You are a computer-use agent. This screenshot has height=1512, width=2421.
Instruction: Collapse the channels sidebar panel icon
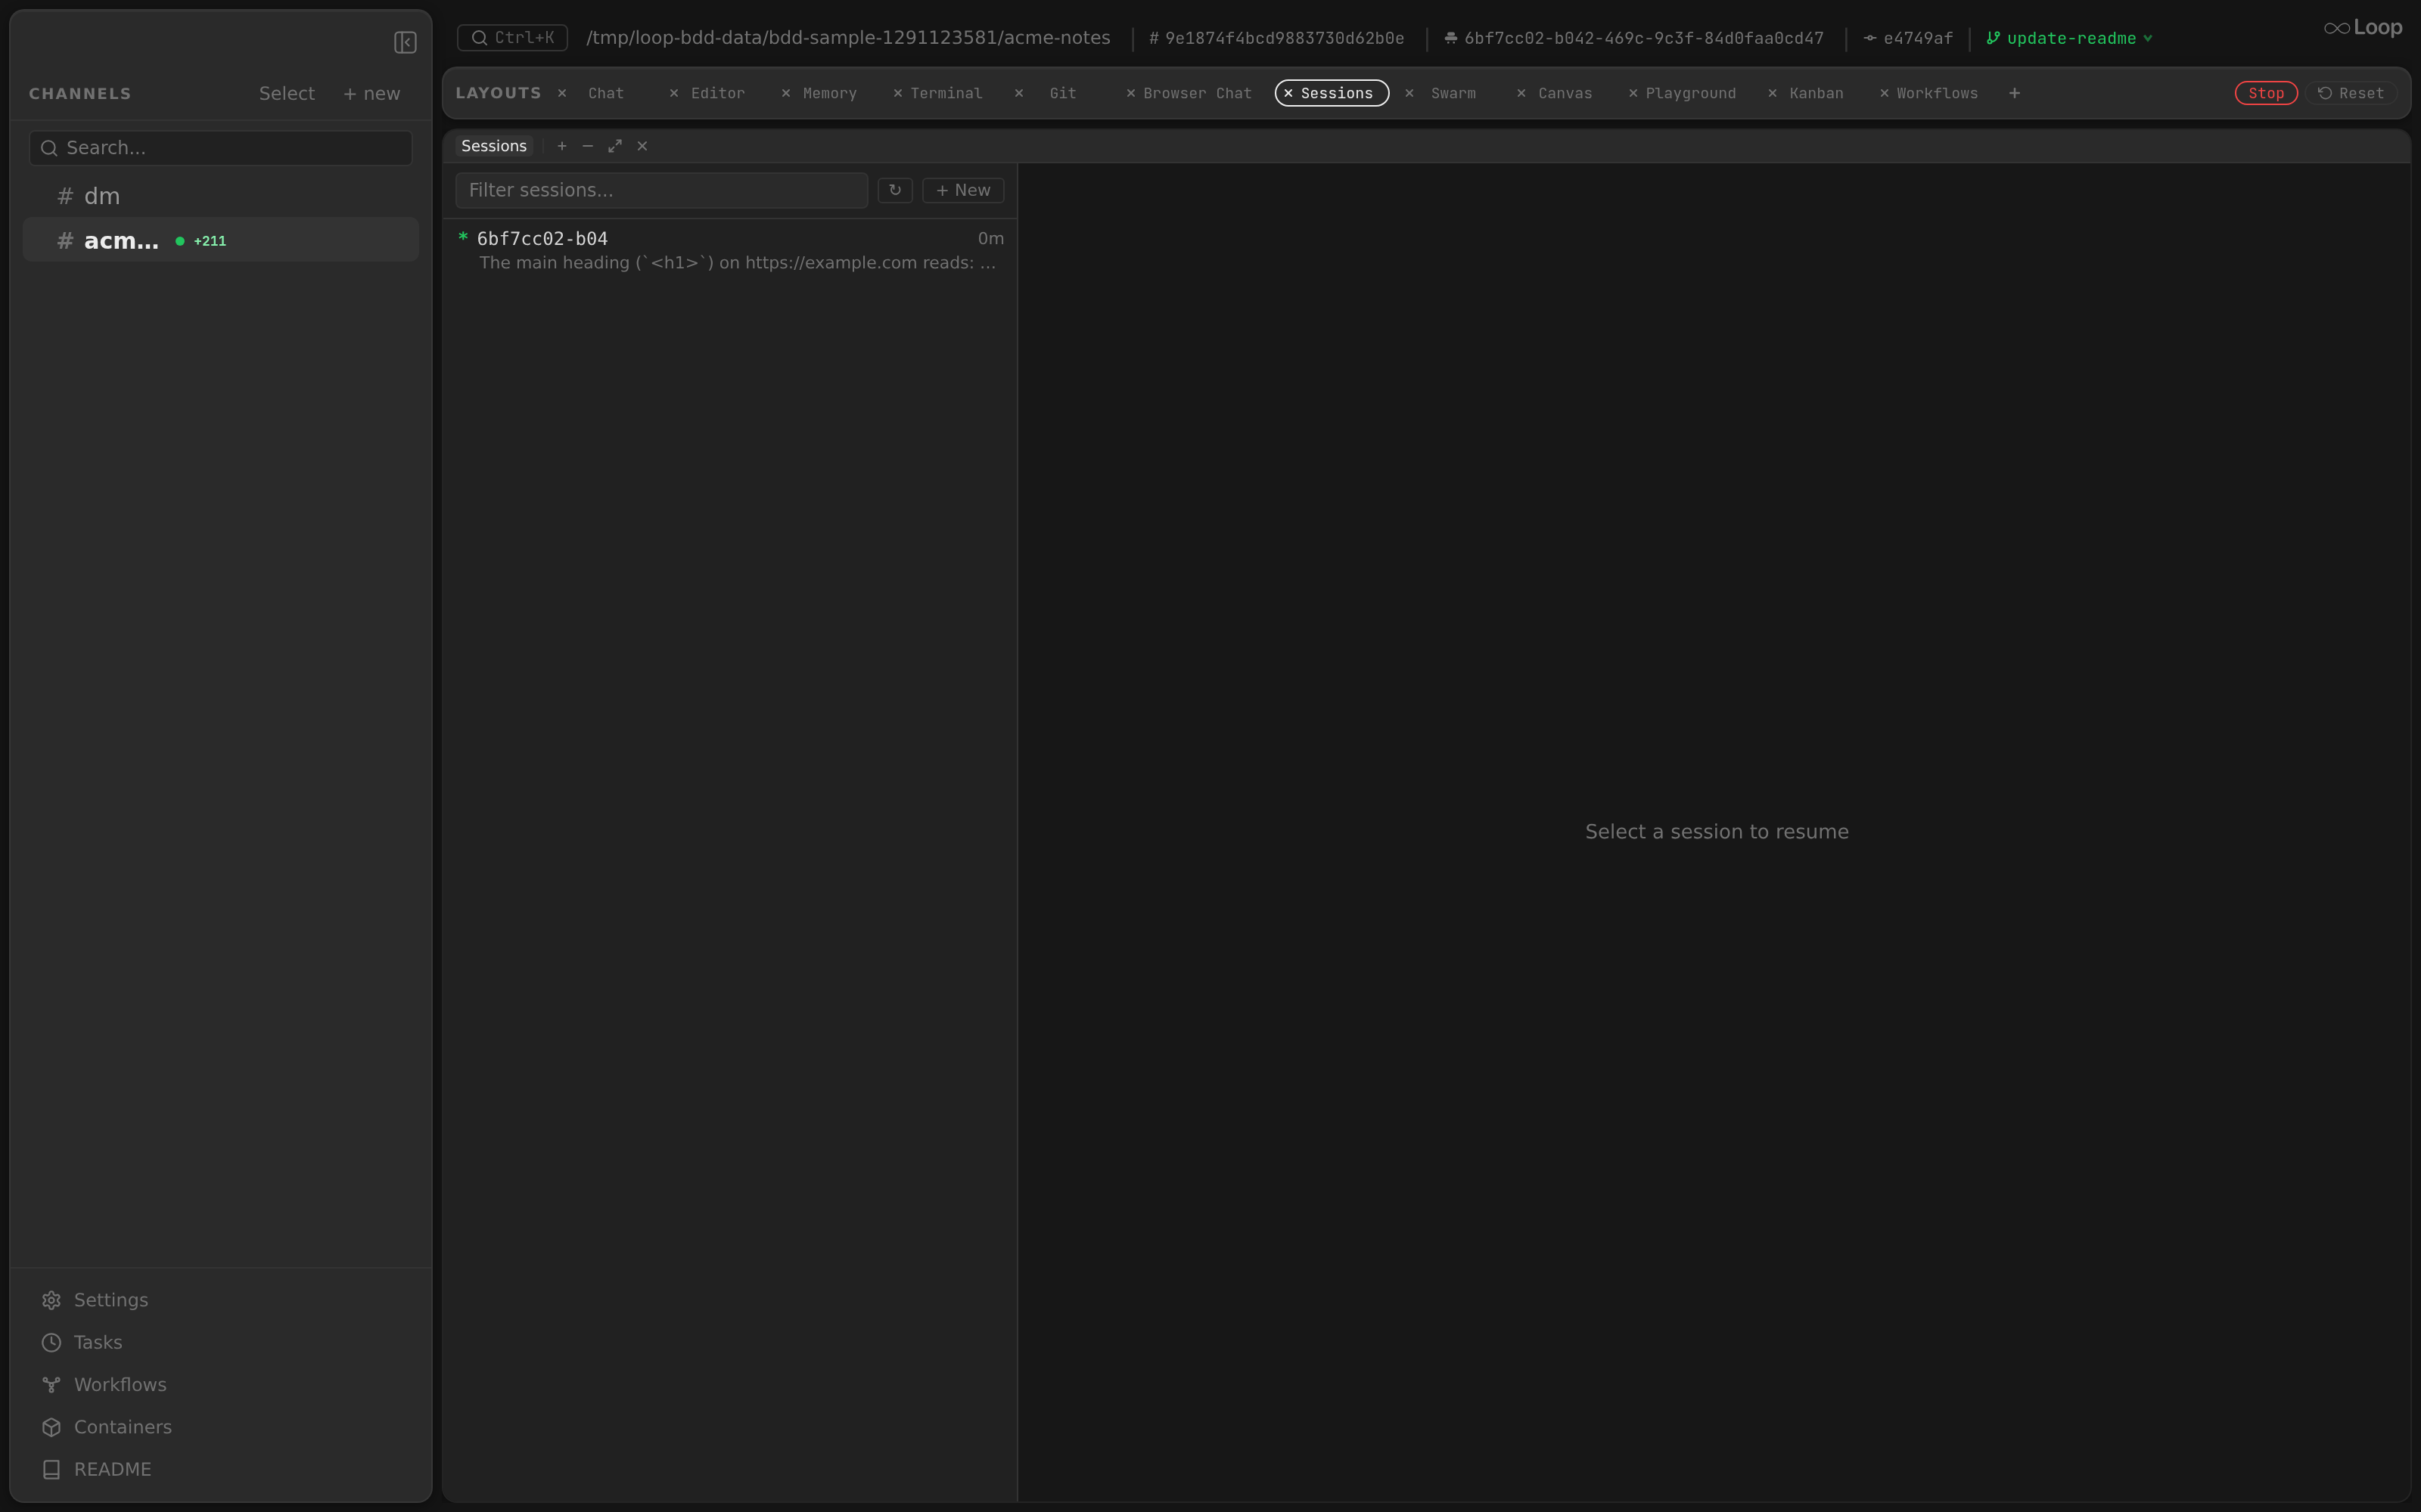(x=406, y=42)
